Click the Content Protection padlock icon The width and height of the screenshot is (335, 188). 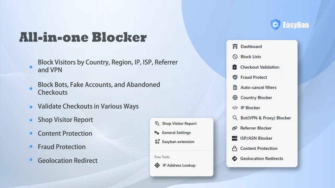[x=235, y=148]
